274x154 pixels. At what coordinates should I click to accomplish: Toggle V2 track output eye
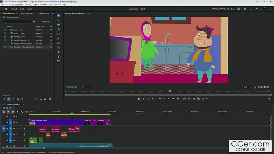(17, 116)
